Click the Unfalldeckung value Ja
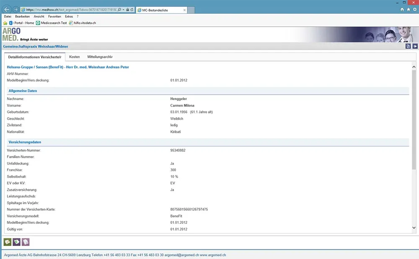The height and width of the screenshot is (259, 419). click(x=172, y=164)
